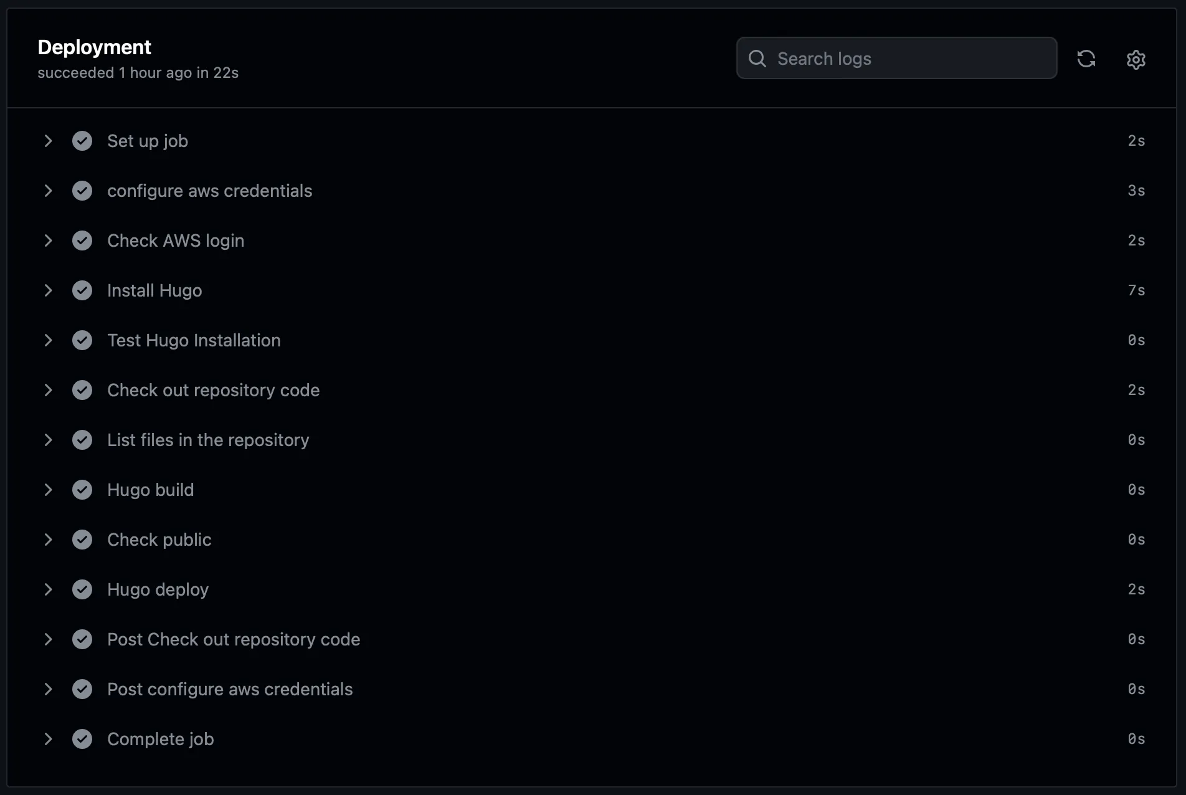Click the magnifier icon in search bar
Image resolution: width=1186 pixels, height=795 pixels.
point(757,58)
